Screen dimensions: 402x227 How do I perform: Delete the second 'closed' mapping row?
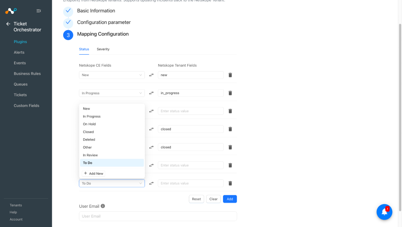(230, 147)
